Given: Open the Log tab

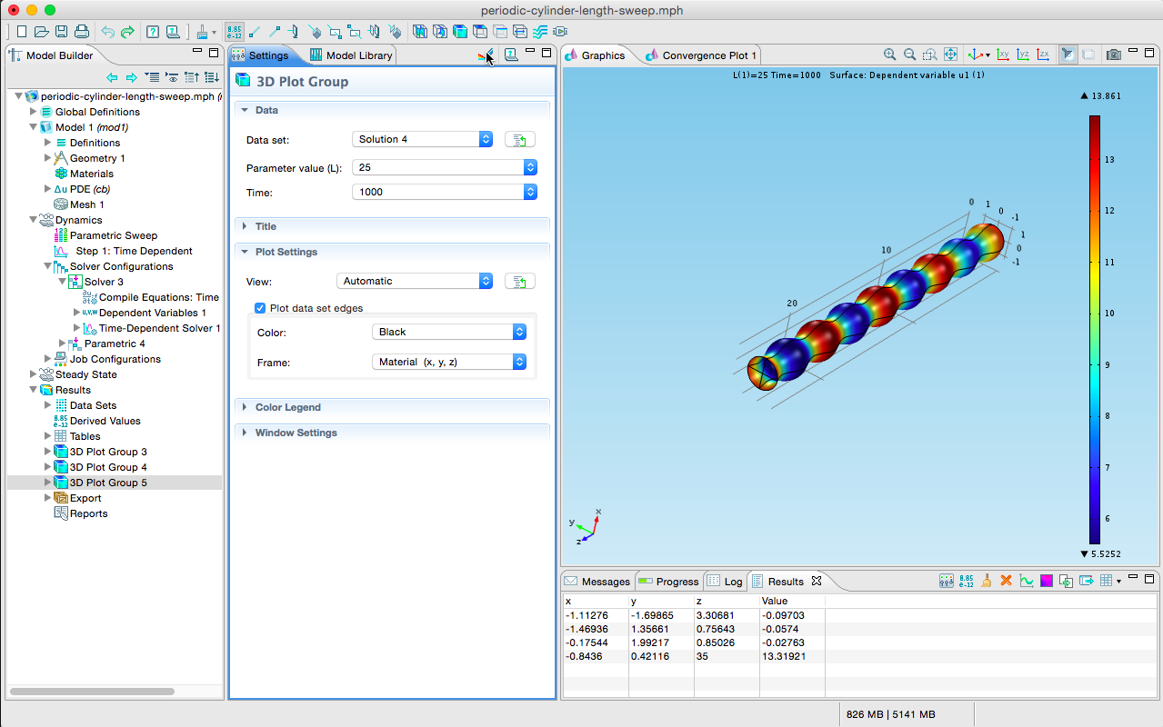Looking at the screenshot, I should [x=726, y=582].
